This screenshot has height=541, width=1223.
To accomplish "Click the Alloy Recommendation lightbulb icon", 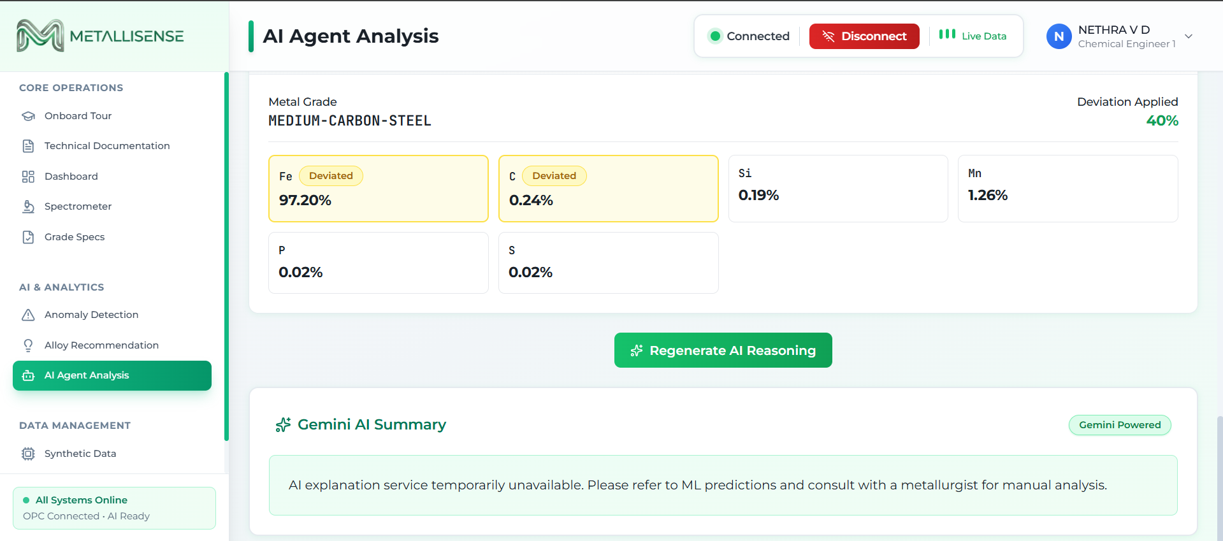I will [x=28, y=345].
